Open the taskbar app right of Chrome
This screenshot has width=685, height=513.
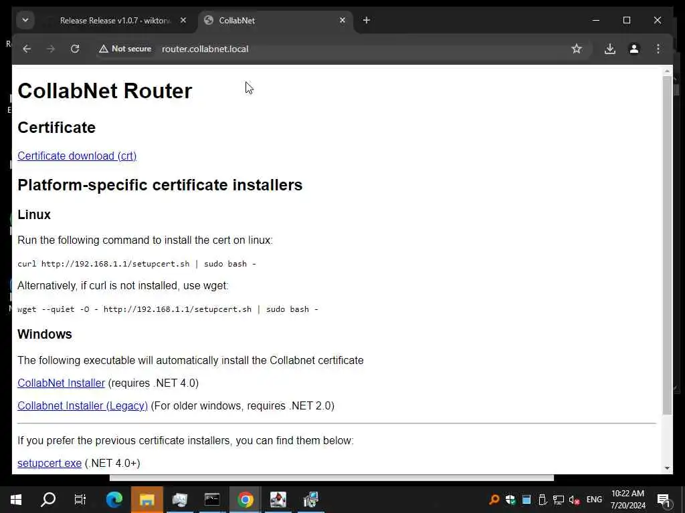coord(278,500)
